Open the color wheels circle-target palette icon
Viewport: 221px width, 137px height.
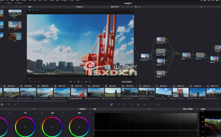tap(2, 104)
